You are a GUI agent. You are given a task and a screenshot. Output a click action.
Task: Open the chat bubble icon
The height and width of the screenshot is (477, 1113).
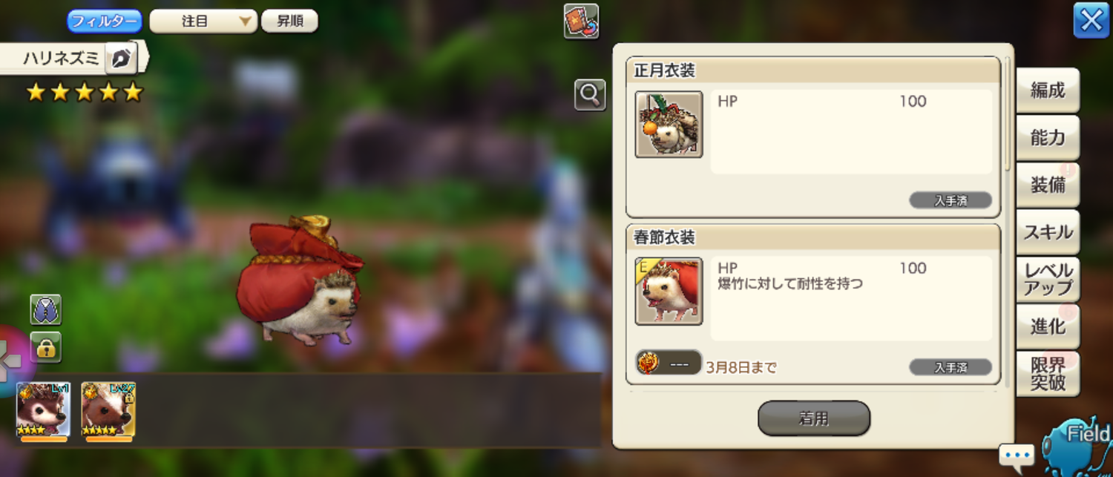[x=1016, y=454]
